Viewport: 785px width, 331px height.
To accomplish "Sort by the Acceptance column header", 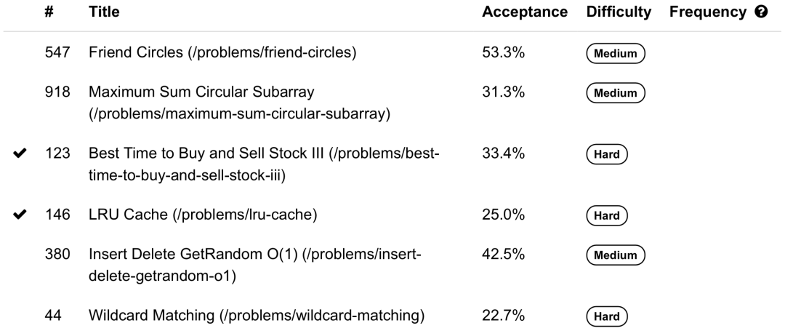I will [525, 12].
